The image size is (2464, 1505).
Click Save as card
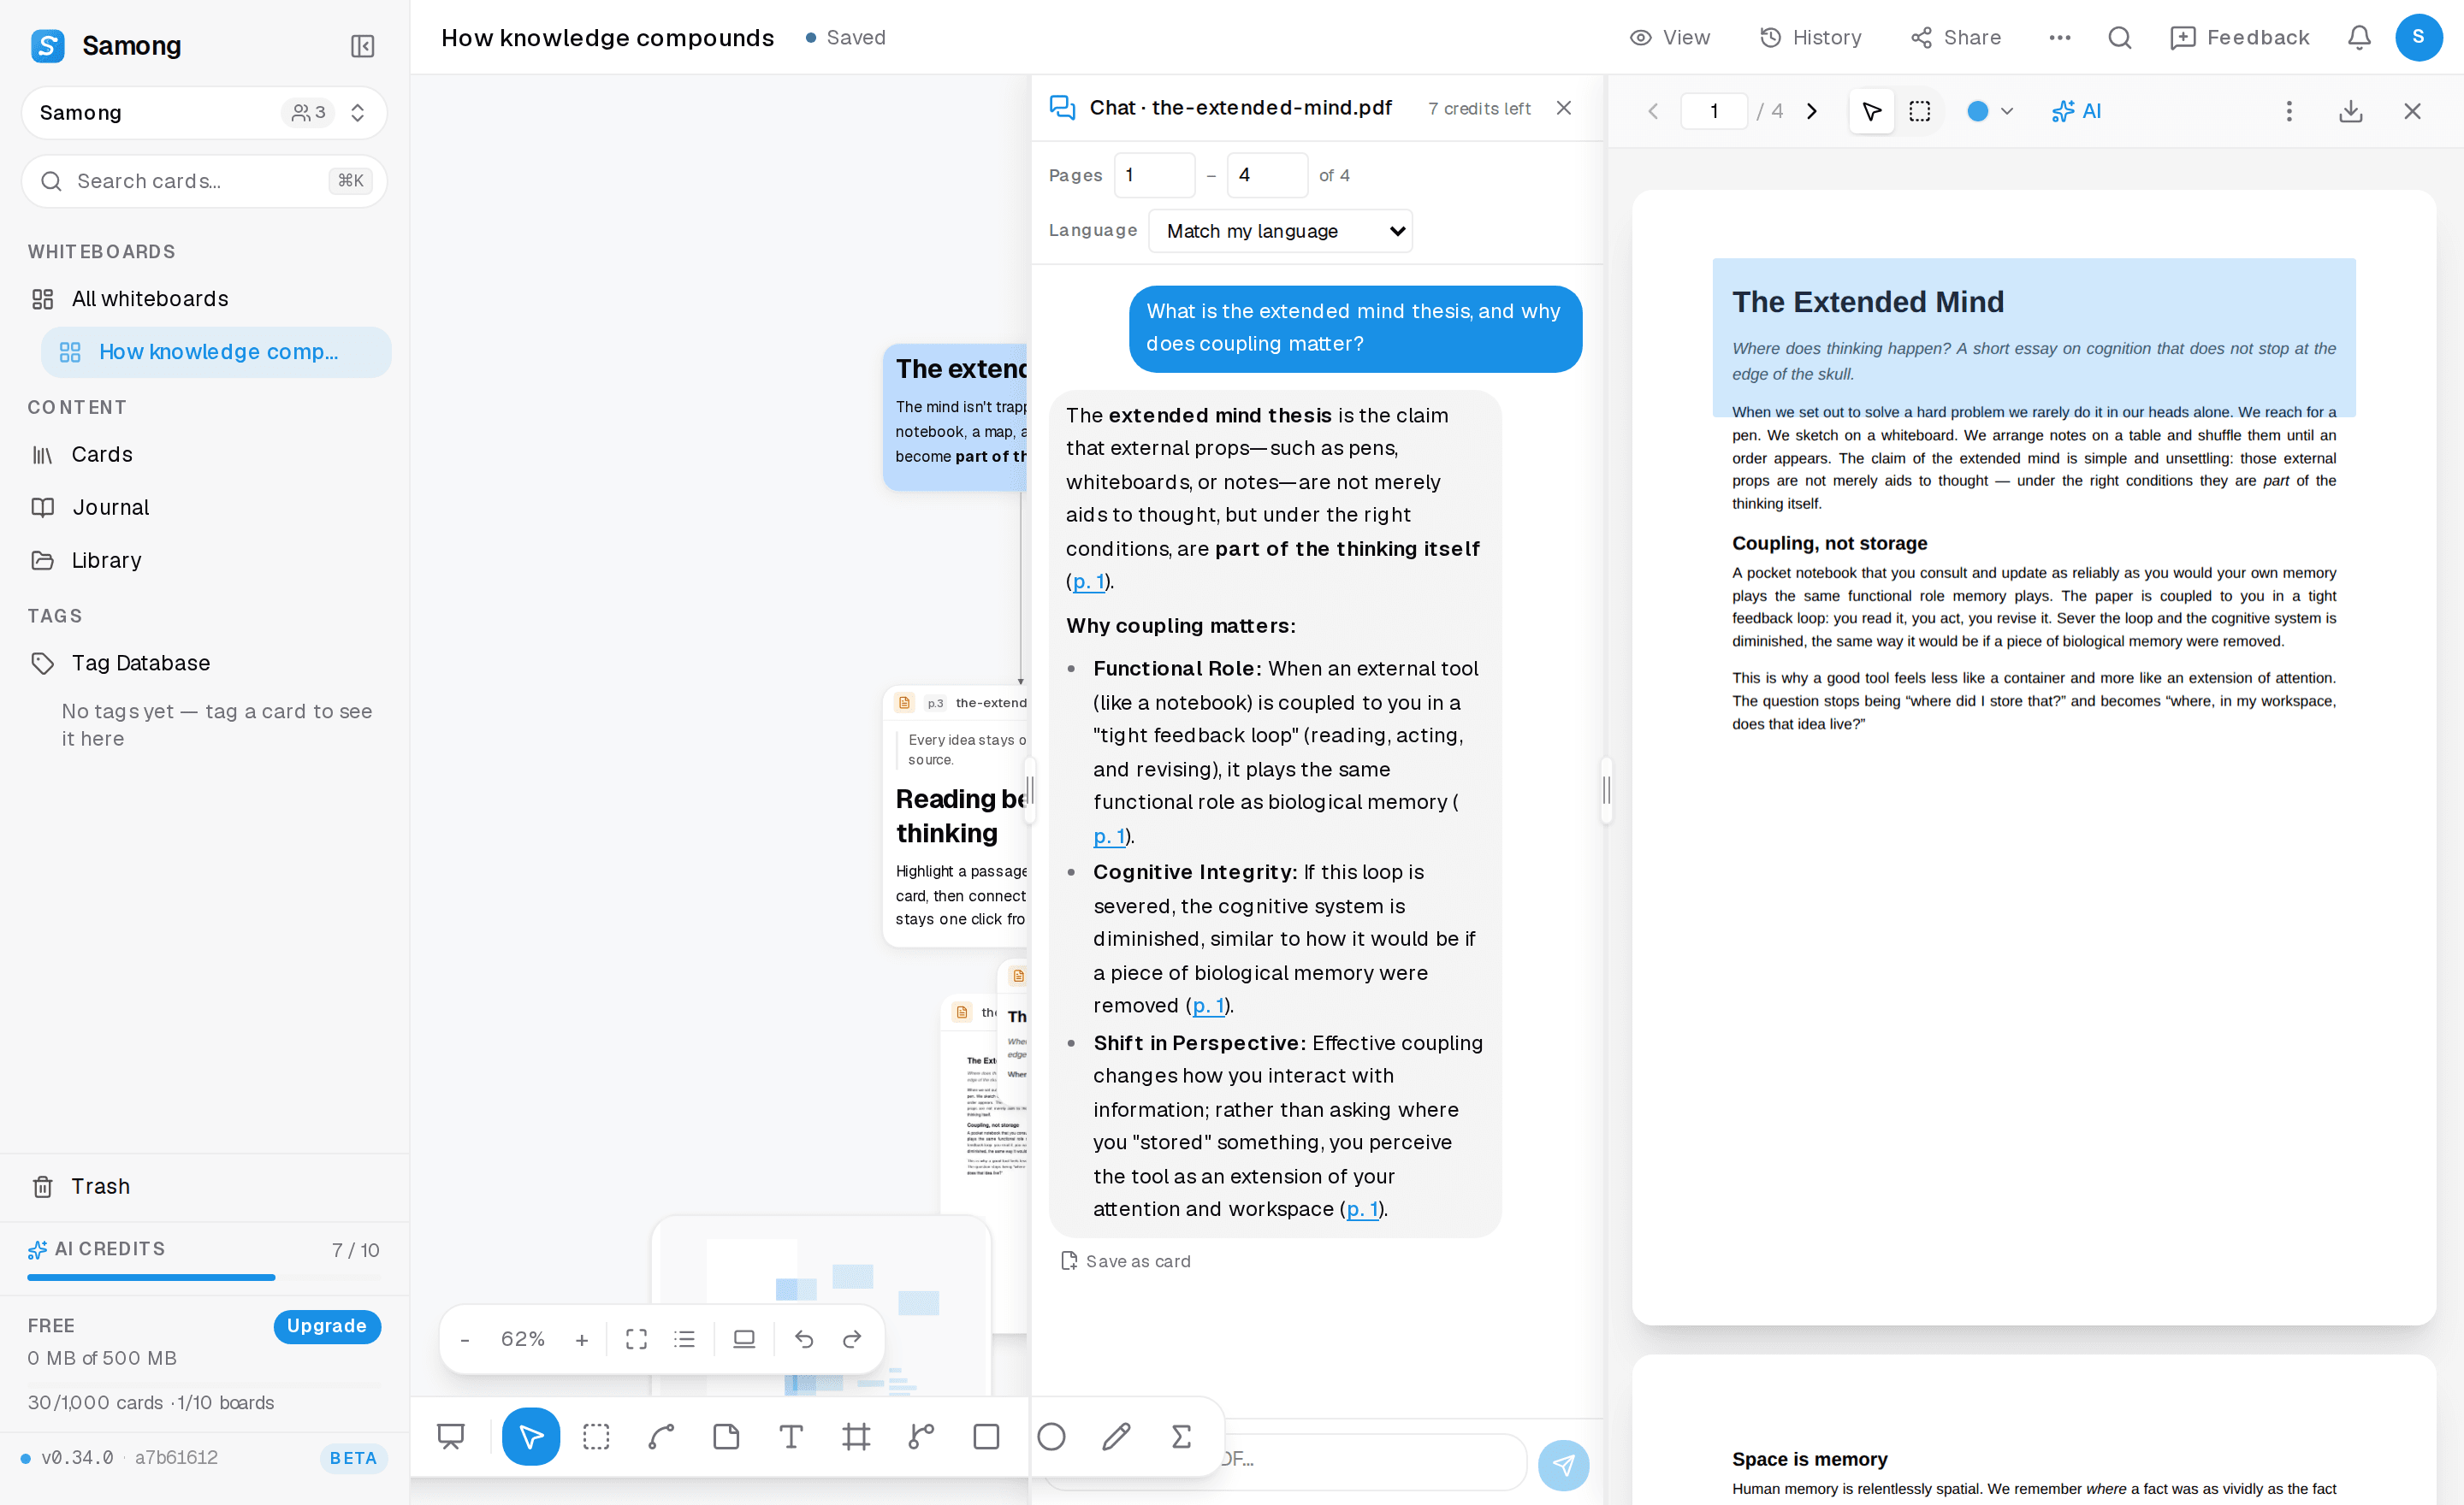[1126, 1261]
